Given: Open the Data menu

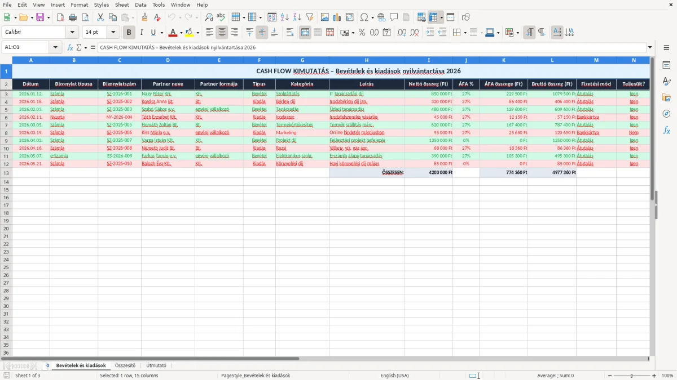Looking at the screenshot, I should click(140, 5).
